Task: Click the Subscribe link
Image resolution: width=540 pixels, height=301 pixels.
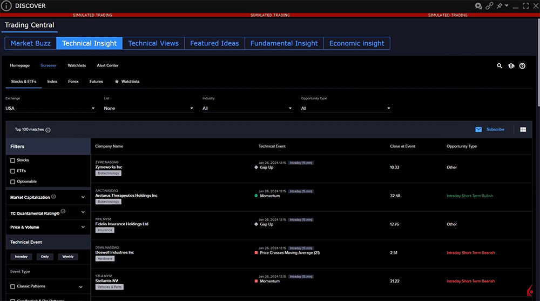Action: pos(495,129)
